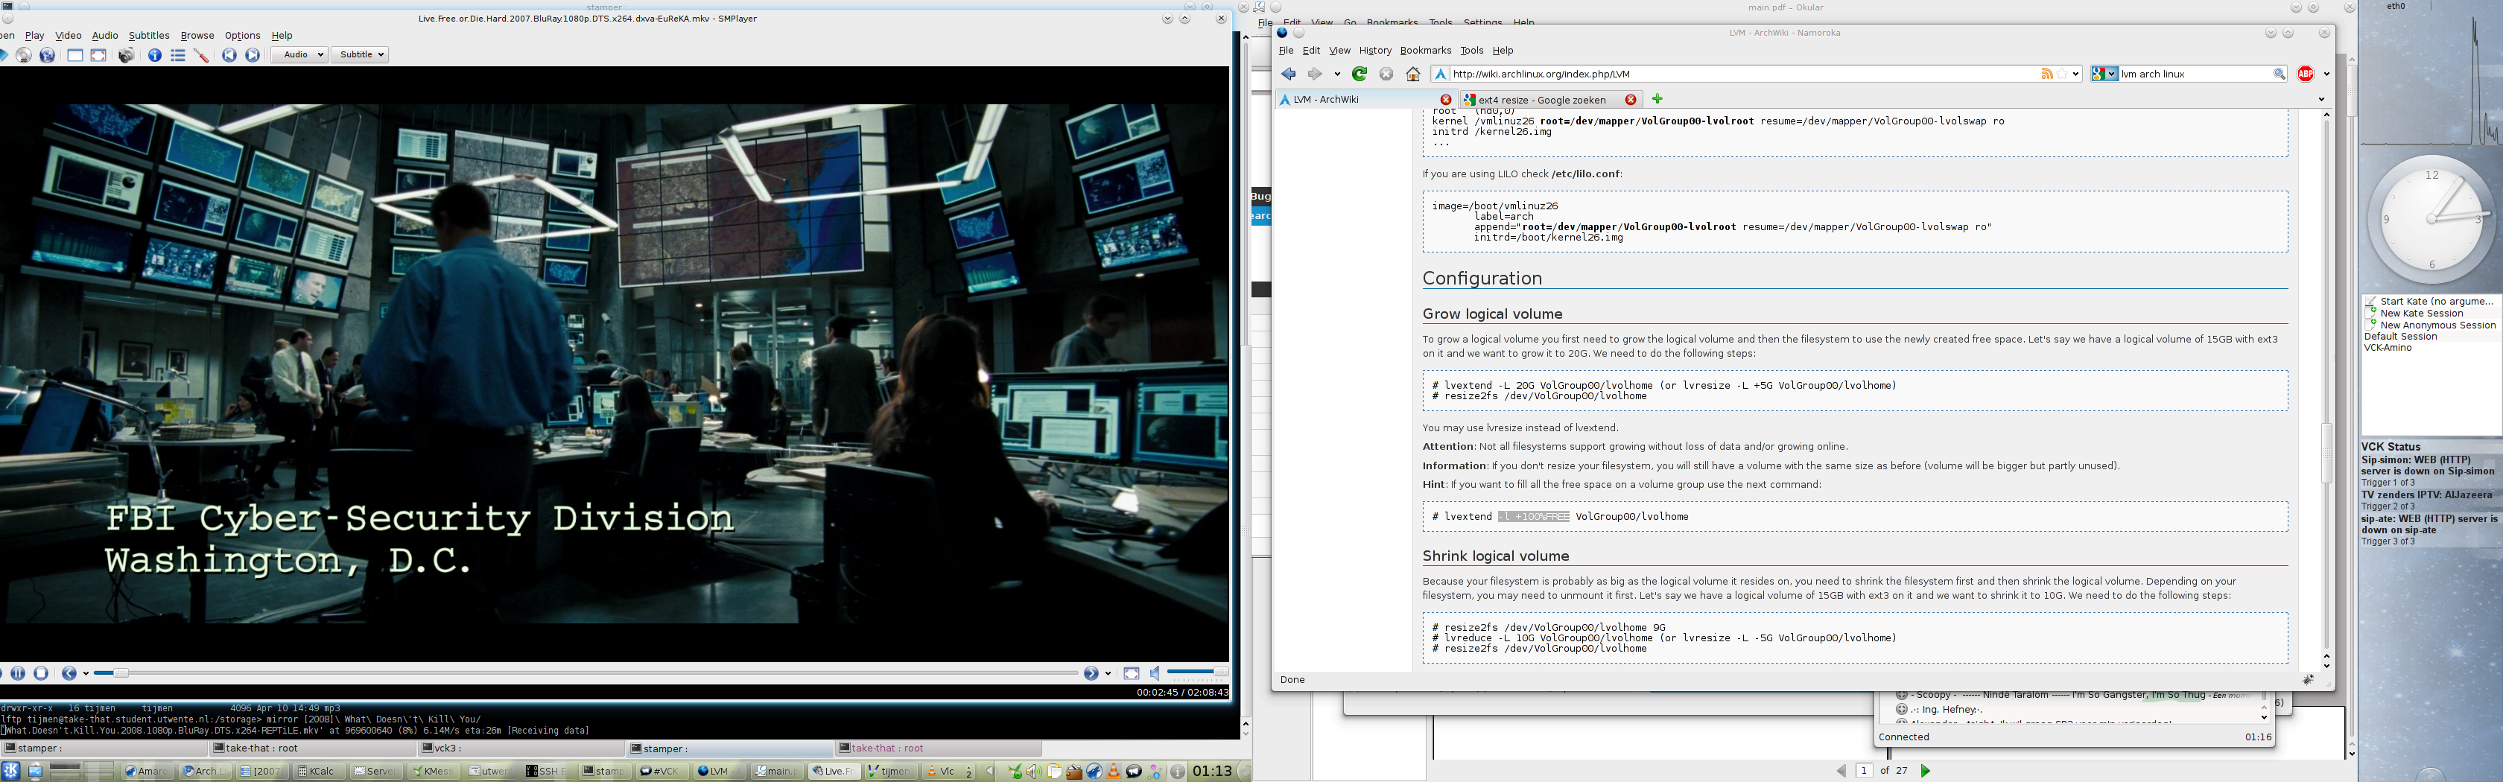Subscribe via the RSS feed icon
Screen dimensions: 2503x782
[x=2046, y=74]
